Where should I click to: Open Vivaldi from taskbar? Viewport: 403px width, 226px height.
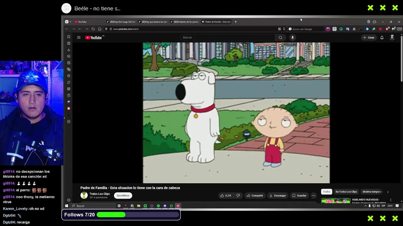coord(178,206)
